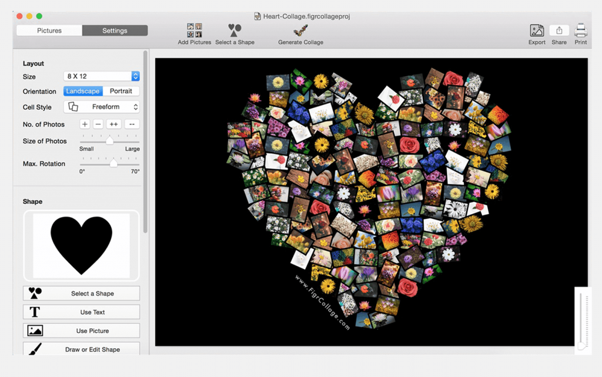Click the Generate Collage toolbar icon
Screen dimensions: 602x377
click(x=300, y=31)
